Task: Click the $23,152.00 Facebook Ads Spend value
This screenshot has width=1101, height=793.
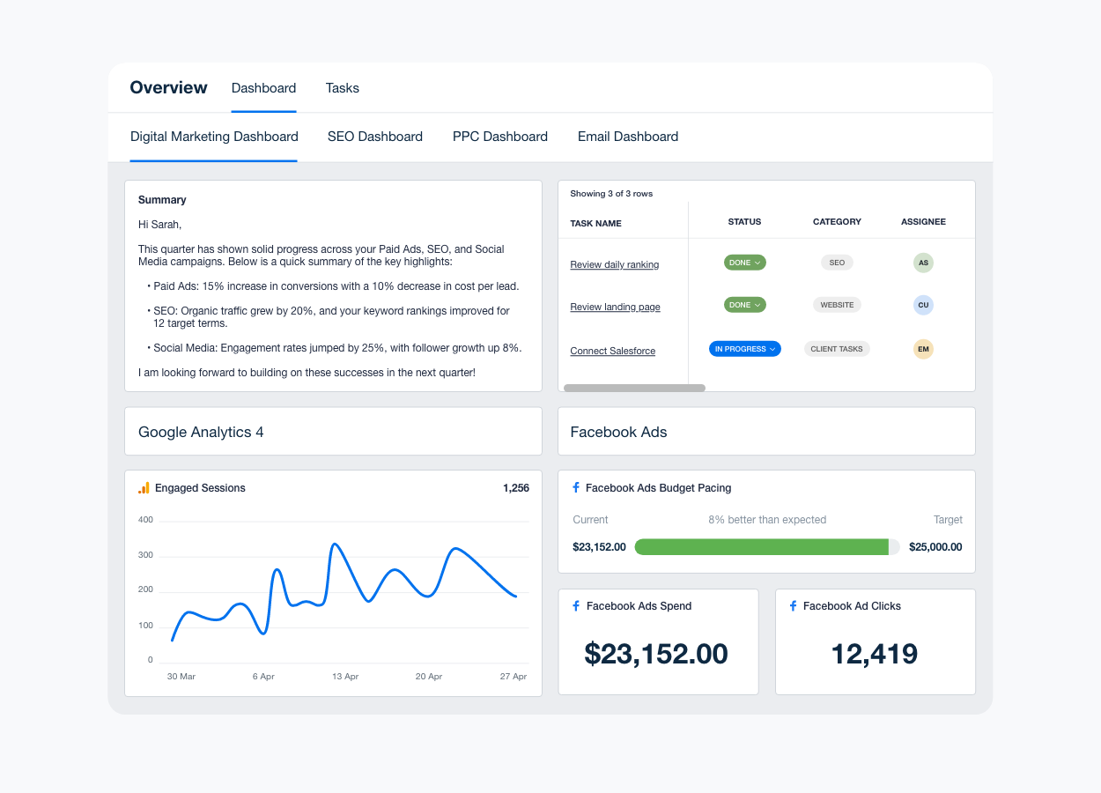Action: click(656, 654)
